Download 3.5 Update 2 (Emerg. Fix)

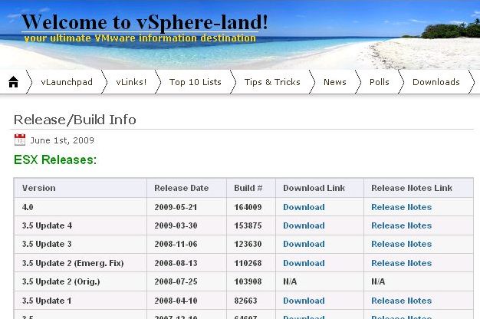point(304,263)
